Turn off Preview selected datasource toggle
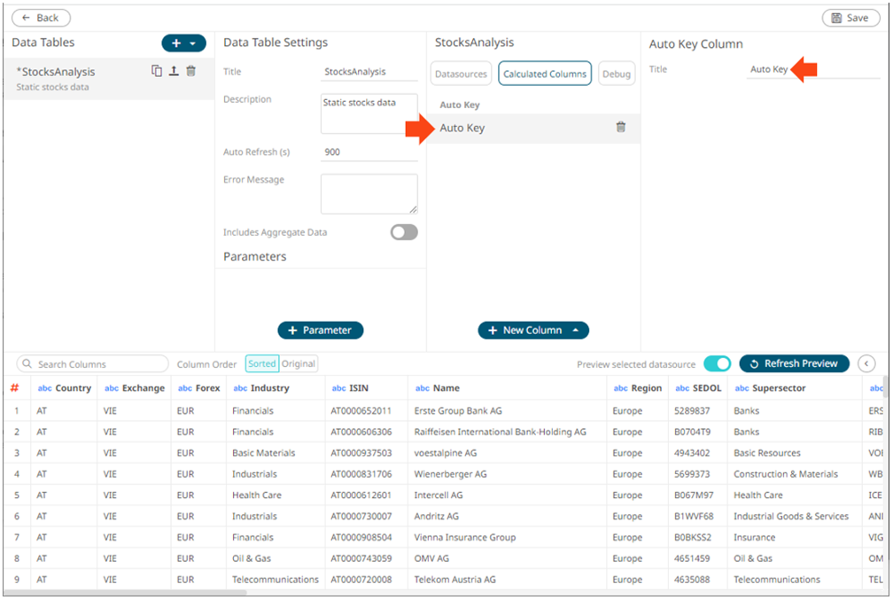This screenshot has width=893, height=600. (x=717, y=363)
